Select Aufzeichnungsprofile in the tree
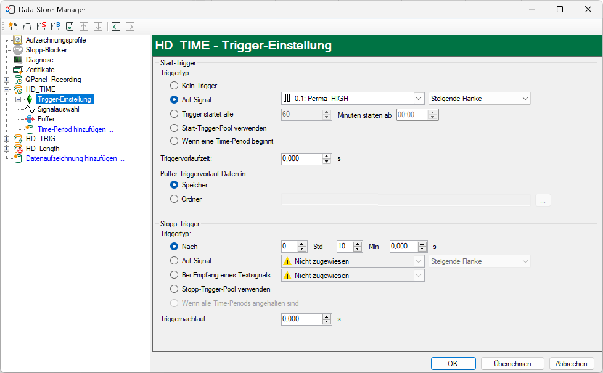Screen dimensions: 603x373 click(x=55, y=40)
